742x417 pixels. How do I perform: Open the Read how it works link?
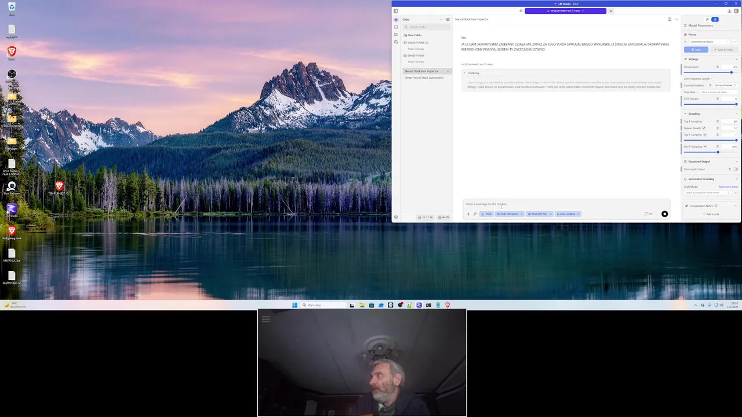[x=728, y=186]
